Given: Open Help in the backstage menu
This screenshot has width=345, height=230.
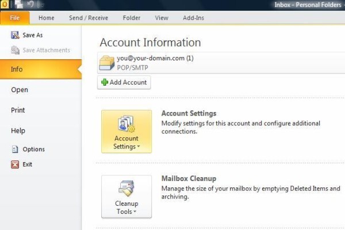Looking at the screenshot, I should click(18, 131).
